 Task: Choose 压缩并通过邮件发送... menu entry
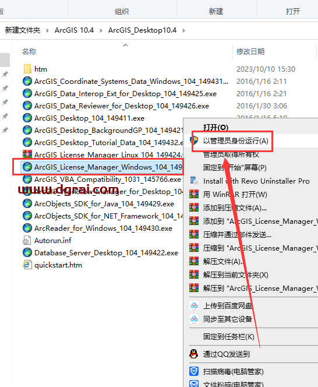tap(237, 234)
